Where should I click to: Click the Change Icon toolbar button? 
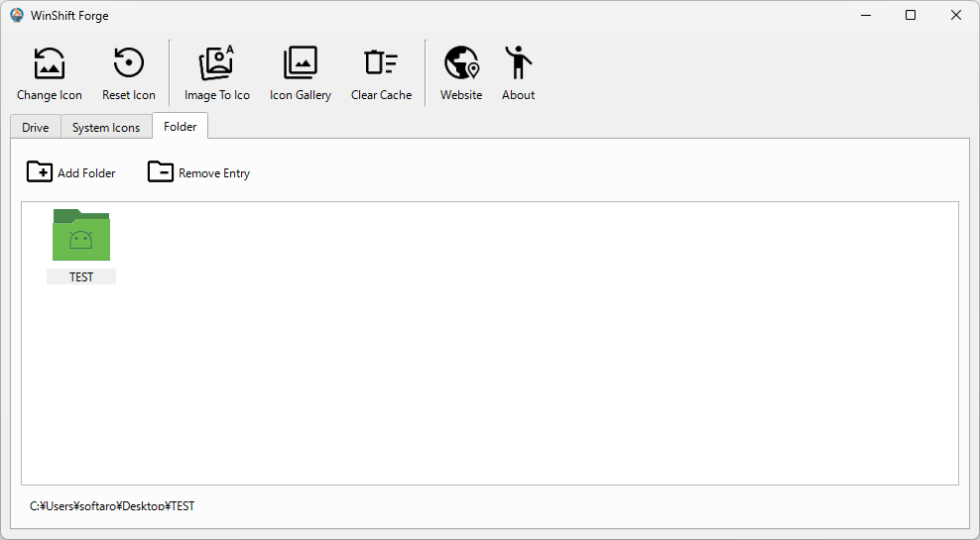click(50, 73)
